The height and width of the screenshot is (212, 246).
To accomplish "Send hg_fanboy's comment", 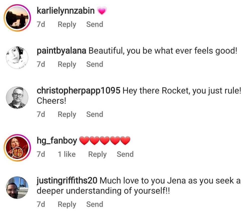I will [125, 154].
